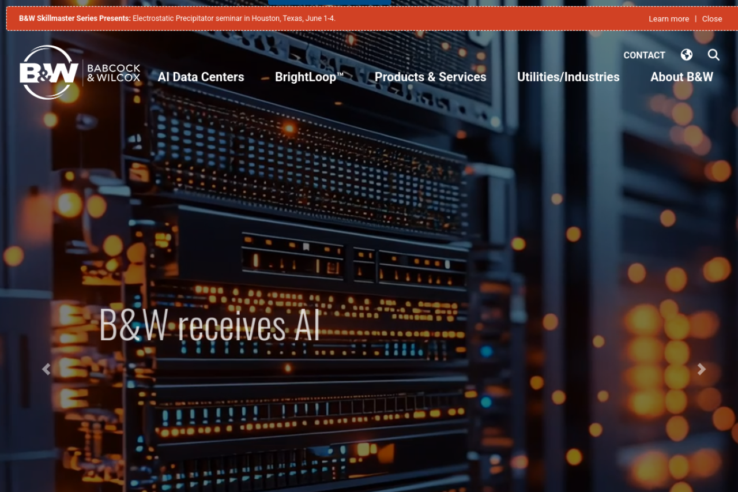This screenshot has height=492, width=738.
Task: Open the search magnifier icon
Action: click(x=713, y=55)
